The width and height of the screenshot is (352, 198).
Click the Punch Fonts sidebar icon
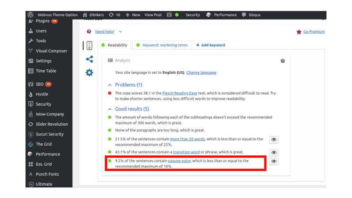point(31,174)
